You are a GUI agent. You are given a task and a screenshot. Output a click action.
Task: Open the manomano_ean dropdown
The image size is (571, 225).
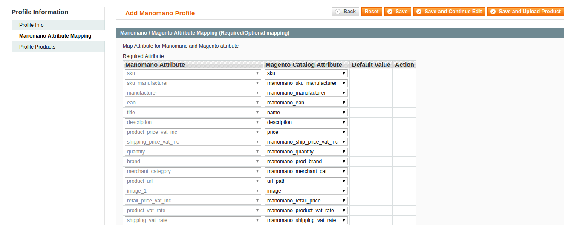point(306,103)
